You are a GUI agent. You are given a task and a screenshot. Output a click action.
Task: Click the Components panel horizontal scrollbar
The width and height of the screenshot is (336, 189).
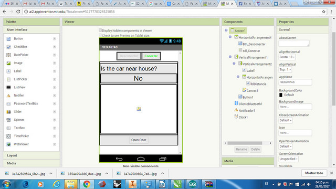tap(245, 143)
